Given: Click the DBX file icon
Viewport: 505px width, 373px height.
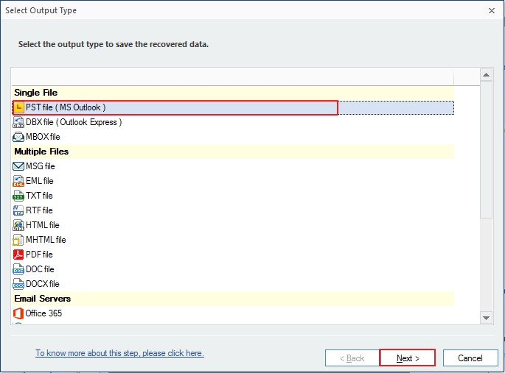Looking at the screenshot, I should tap(18, 122).
